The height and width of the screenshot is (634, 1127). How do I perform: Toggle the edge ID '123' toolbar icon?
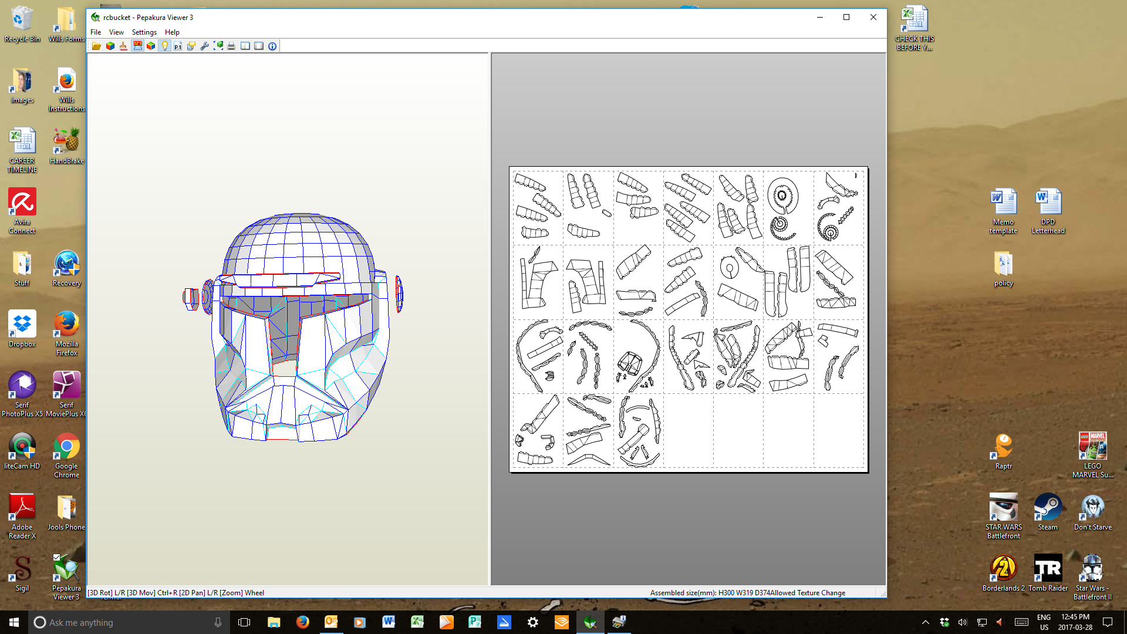click(x=137, y=46)
